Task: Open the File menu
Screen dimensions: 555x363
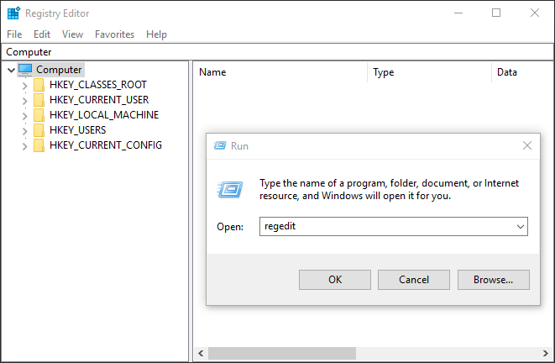Action: 14,34
